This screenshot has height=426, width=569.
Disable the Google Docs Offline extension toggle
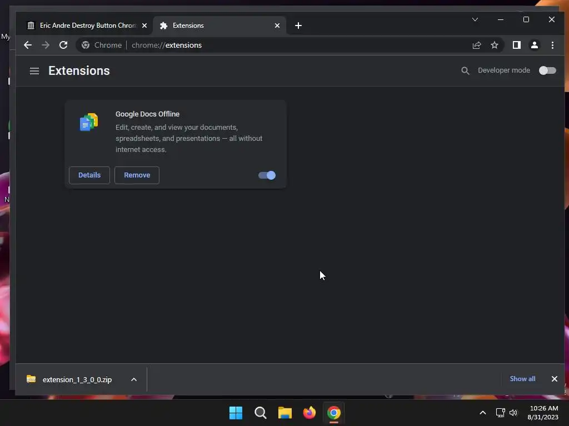[x=267, y=175]
